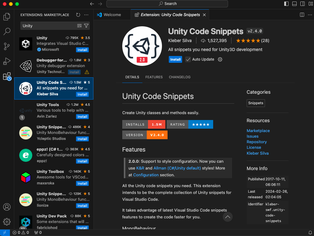314x236 pixels.
Task: Select the Extensions view icon
Action: coord(7,76)
